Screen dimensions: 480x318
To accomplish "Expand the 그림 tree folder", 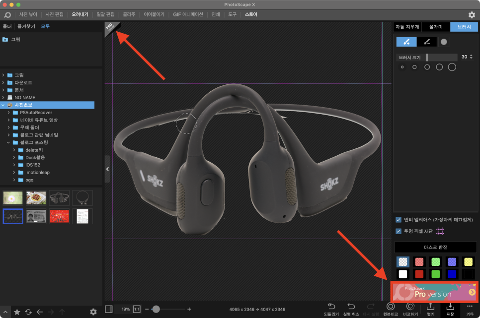I will [x=3, y=75].
